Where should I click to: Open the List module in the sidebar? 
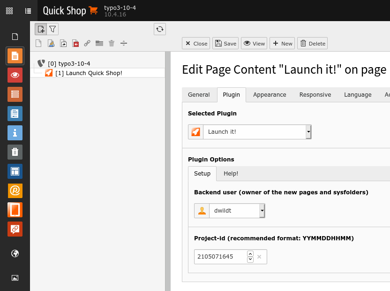coord(15,94)
